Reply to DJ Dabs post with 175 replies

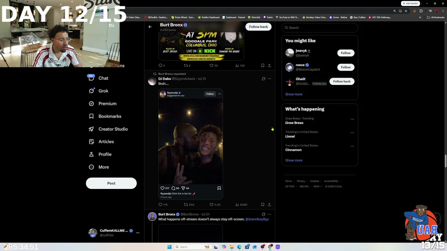click(163, 205)
